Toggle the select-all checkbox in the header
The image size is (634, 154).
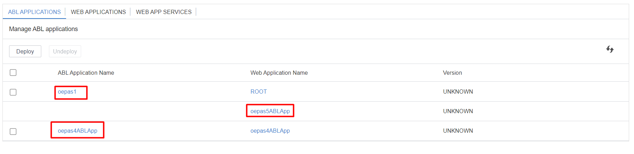pyautogui.click(x=13, y=73)
